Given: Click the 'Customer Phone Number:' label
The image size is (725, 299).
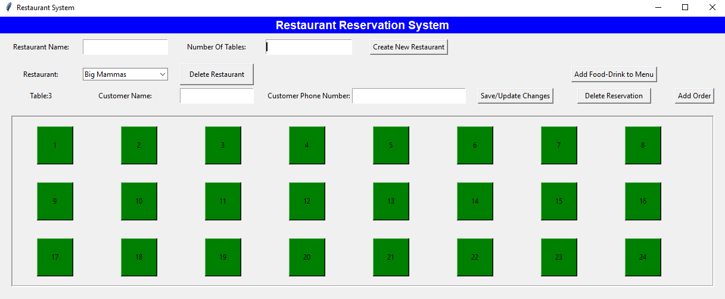Looking at the screenshot, I should [309, 96].
